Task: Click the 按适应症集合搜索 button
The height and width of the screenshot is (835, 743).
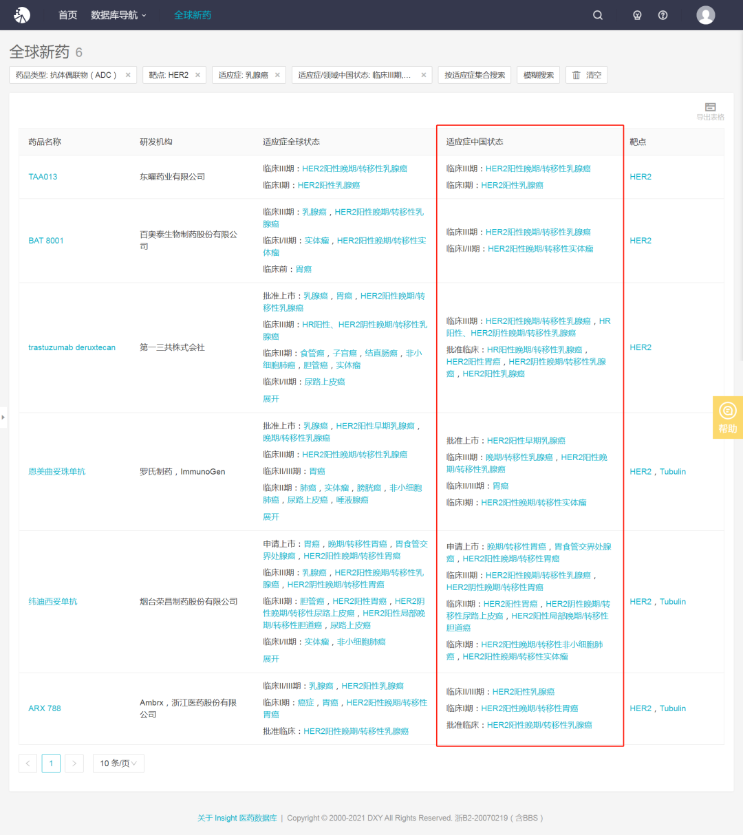Action: [x=475, y=75]
